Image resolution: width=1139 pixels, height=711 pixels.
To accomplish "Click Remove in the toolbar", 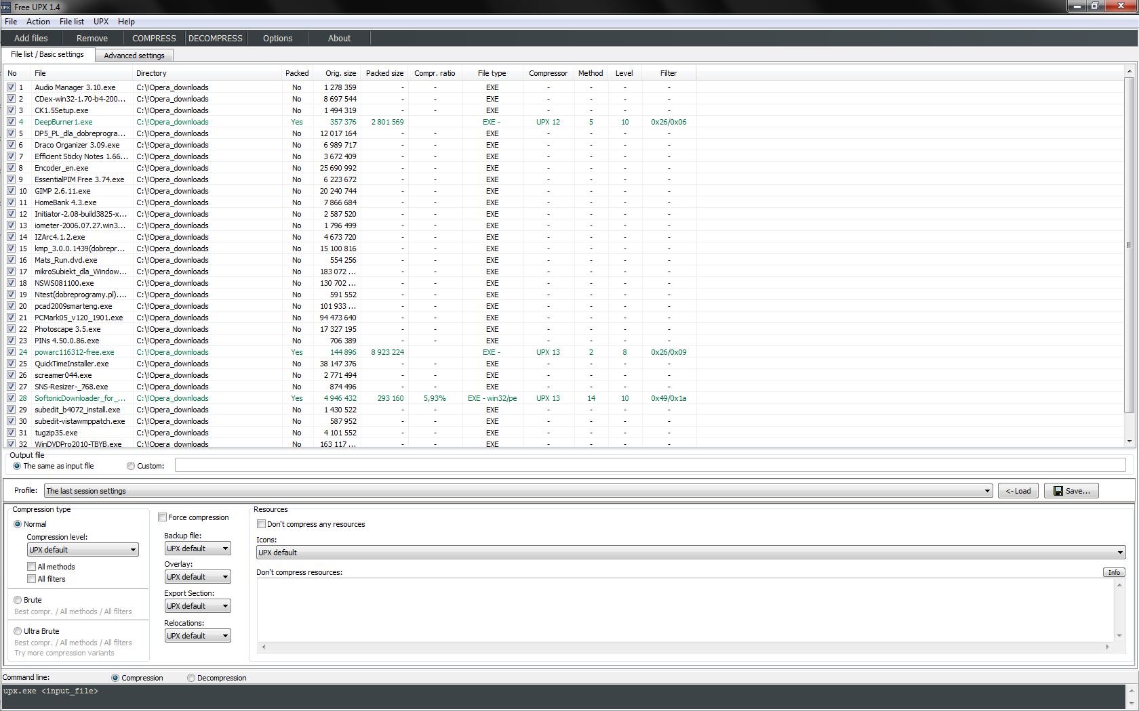I will pos(92,39).
